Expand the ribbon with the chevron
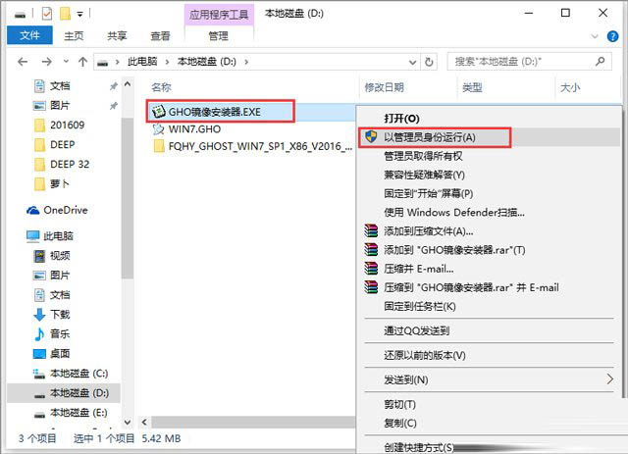The image size is (628, 454). coord(595,36)
